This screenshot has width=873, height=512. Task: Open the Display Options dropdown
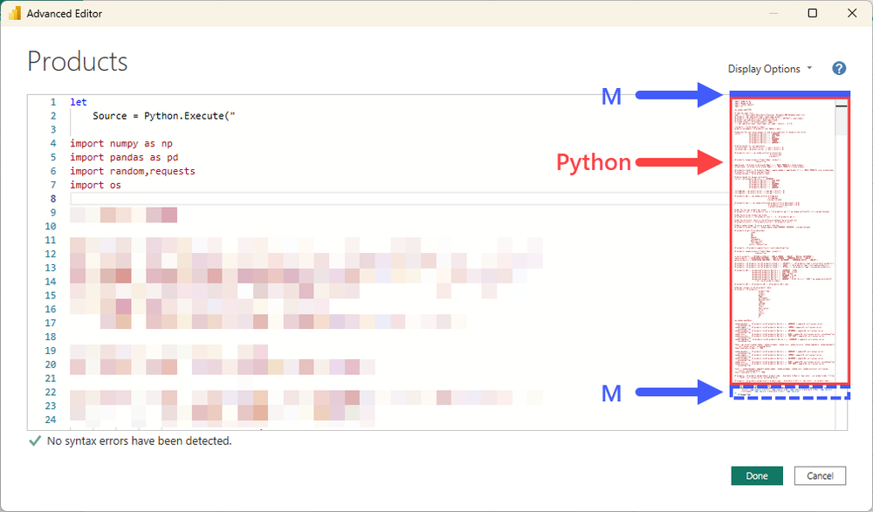tap(766, 68)
